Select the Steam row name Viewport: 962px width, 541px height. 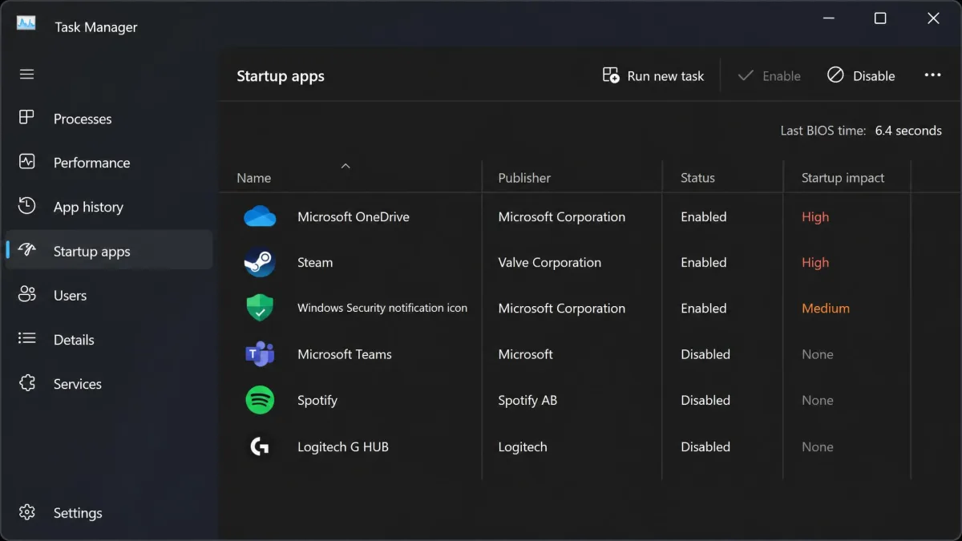(x=315, y=262)
